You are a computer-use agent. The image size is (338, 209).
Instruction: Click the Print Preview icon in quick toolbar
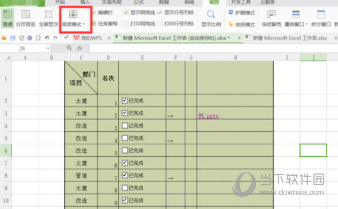click(x=38, y=38)
